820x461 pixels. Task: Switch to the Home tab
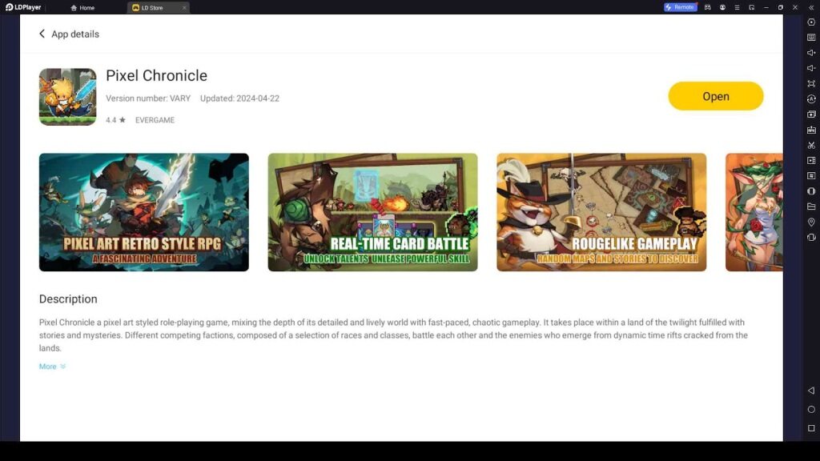(x=82, y=8)
